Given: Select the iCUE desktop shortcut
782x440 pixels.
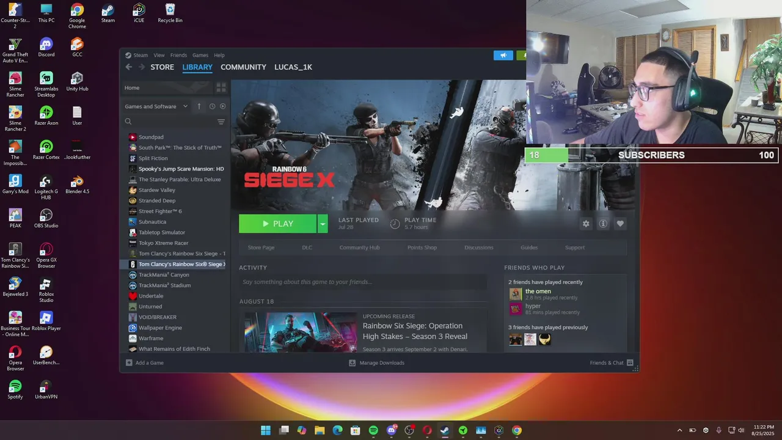Looking at the screenshot, I should click(139, 13).
